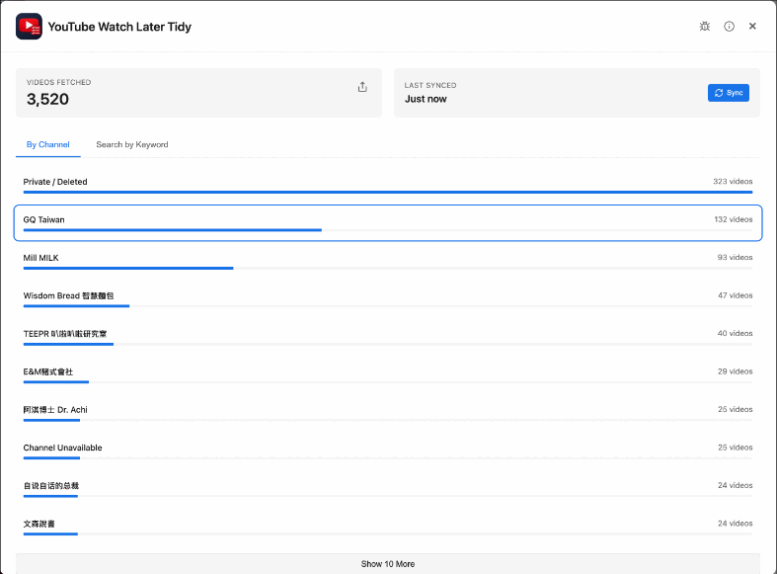Click the Last Synced label

[x=430, y=85]
